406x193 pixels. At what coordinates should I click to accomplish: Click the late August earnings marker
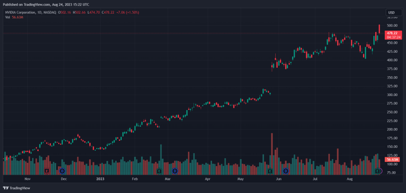378,170
